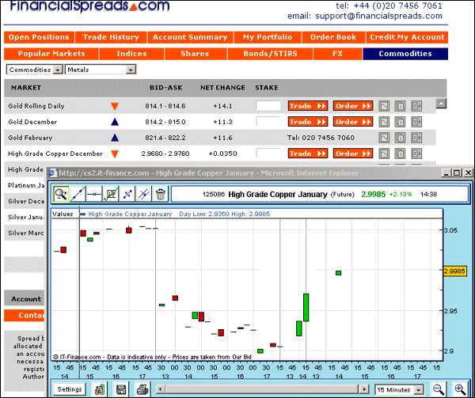
Task: Select the horizontal line drawing tool
Action: 94,194
